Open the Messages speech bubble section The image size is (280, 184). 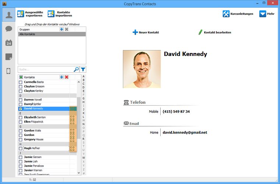pyautogui.click(x=9, y=29)
